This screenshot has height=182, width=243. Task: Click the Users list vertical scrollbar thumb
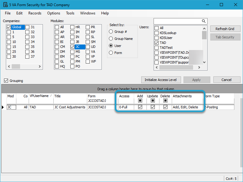pyautogui.click(x=204, y=35)
